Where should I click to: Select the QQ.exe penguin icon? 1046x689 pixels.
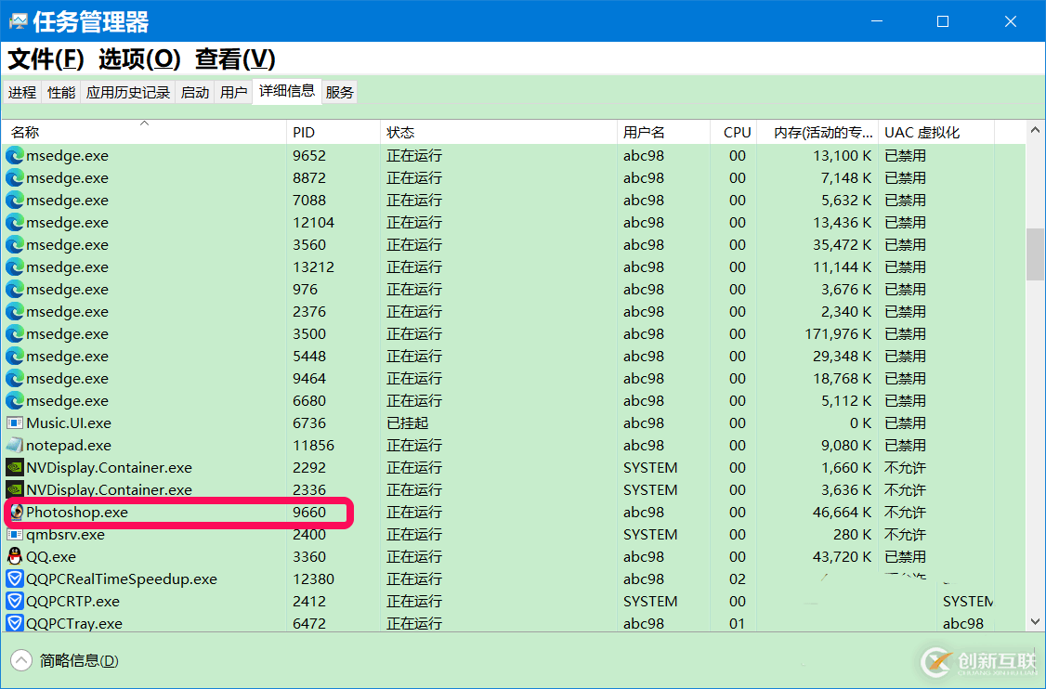(x=15, y=557)
